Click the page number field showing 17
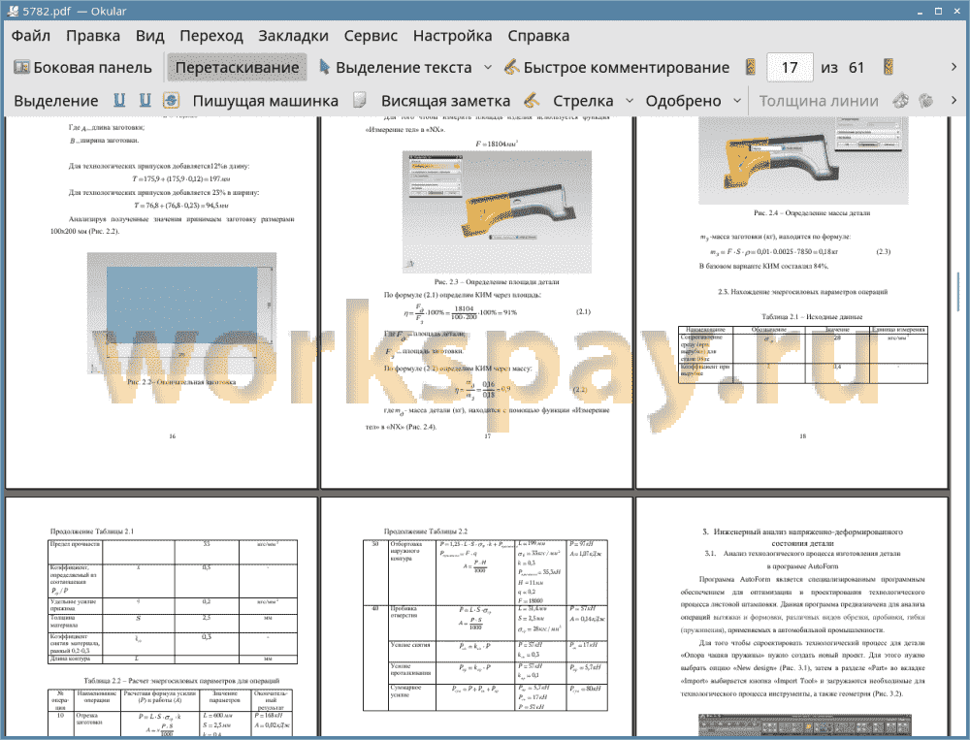The height and width of the screenshot is (740, 970). click(790, 68)
